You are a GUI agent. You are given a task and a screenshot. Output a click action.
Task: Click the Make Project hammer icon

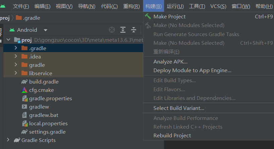[x=148, y=16]
